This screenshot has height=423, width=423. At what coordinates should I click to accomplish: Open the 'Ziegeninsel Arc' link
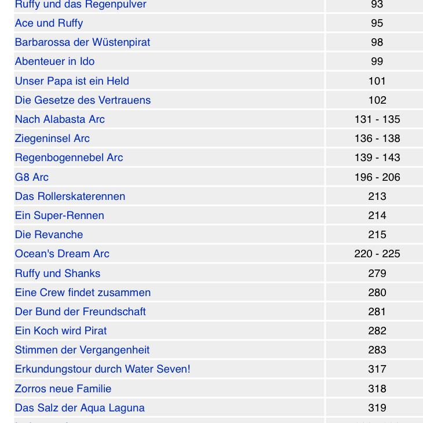point(52,138)
